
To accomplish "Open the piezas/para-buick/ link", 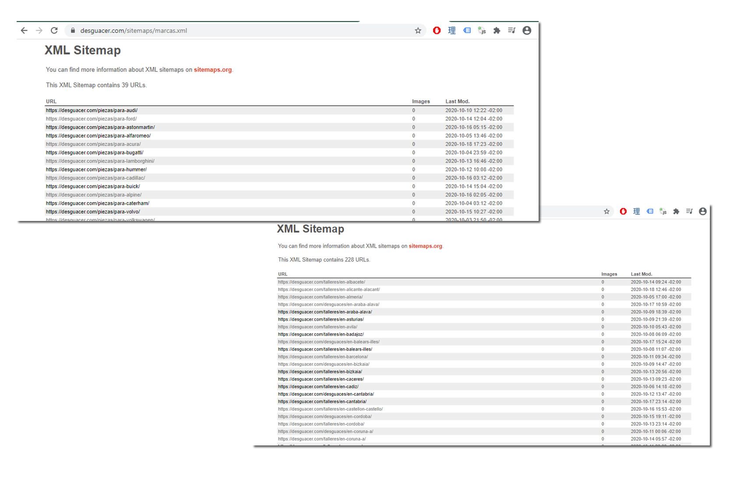I will pos(93,186).
